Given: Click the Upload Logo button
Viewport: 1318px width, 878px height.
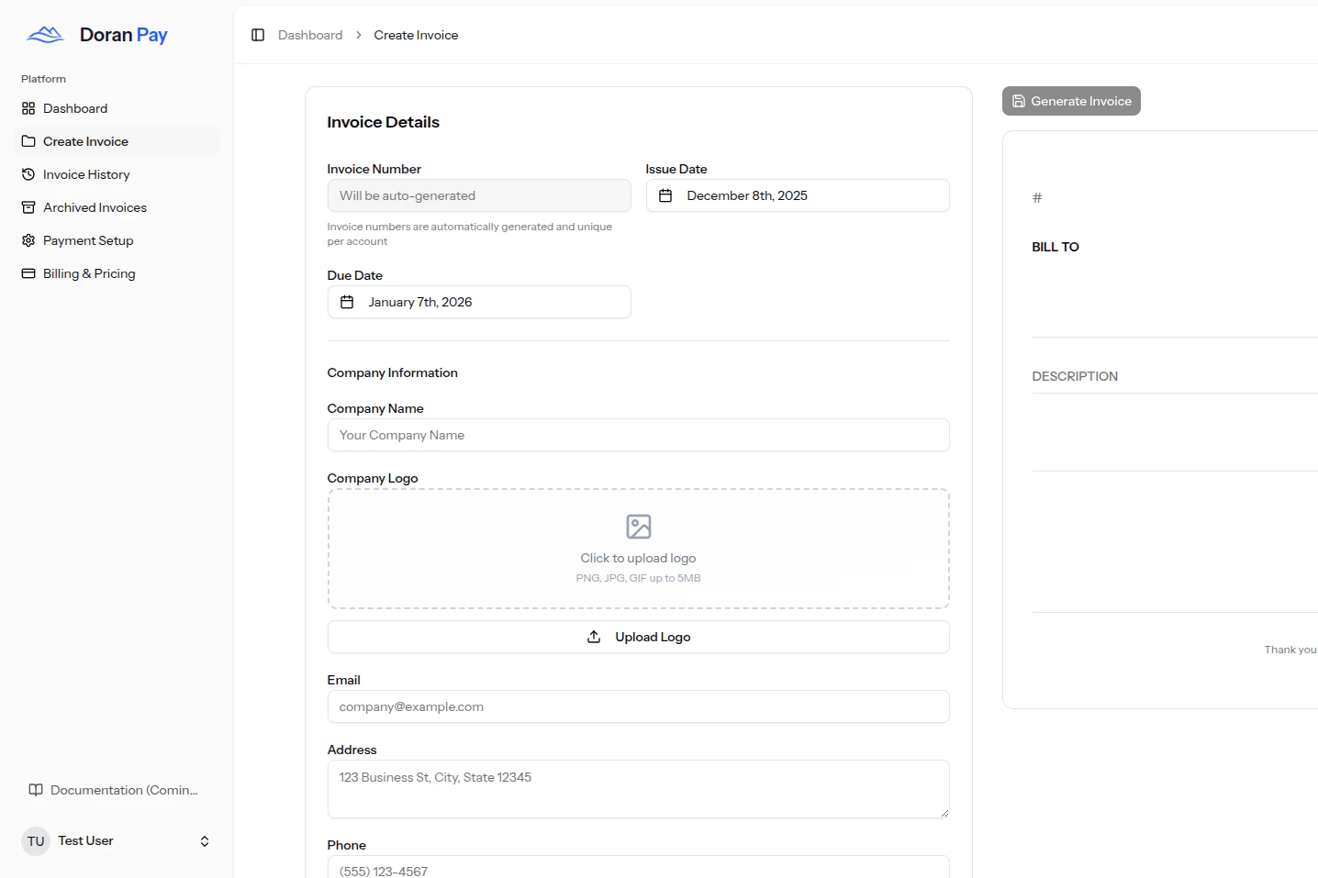Looking at the screenshot, I should coord(638,637).
